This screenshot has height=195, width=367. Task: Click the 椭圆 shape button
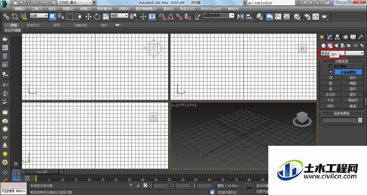pos(353,83)
